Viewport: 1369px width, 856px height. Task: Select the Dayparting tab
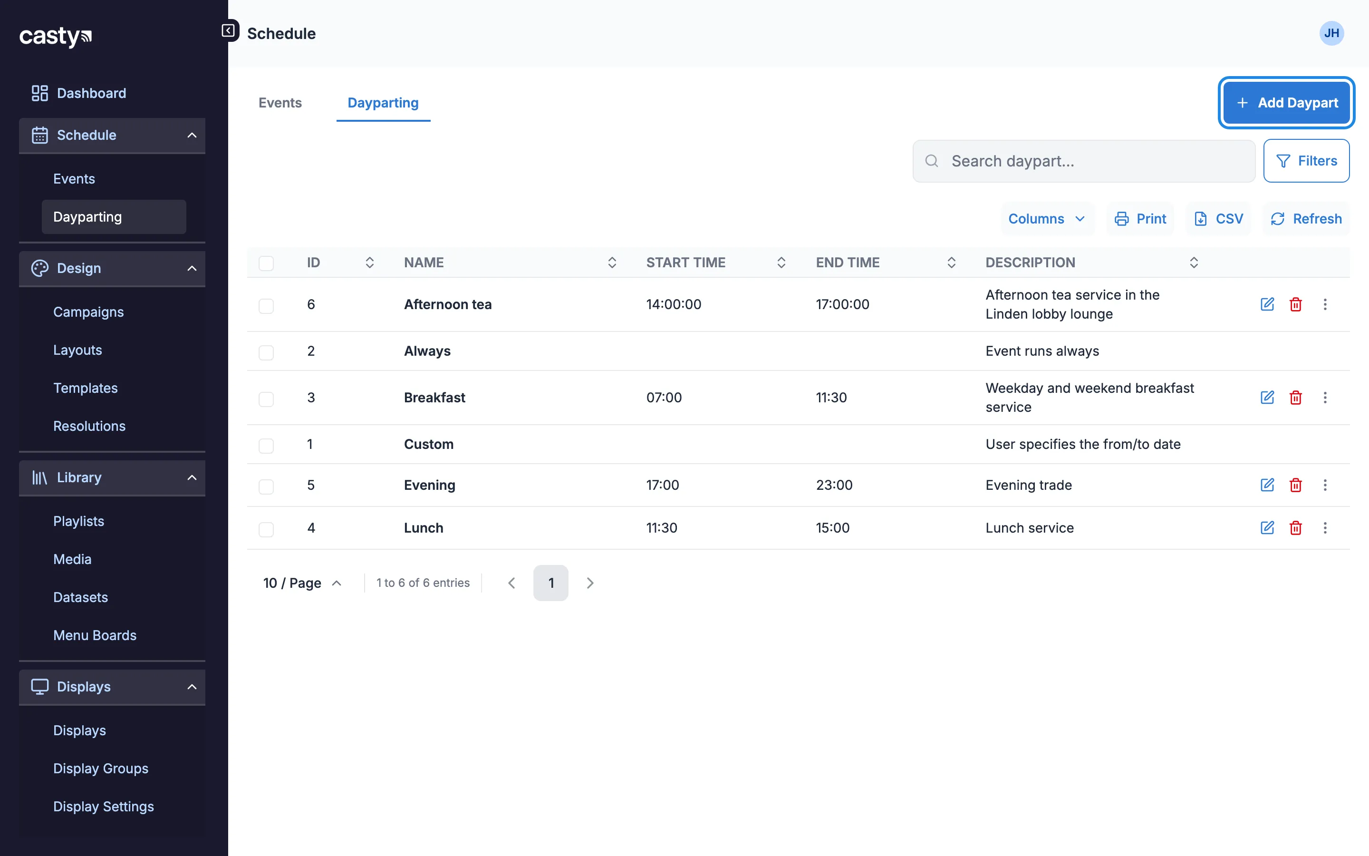click(383, 102)
